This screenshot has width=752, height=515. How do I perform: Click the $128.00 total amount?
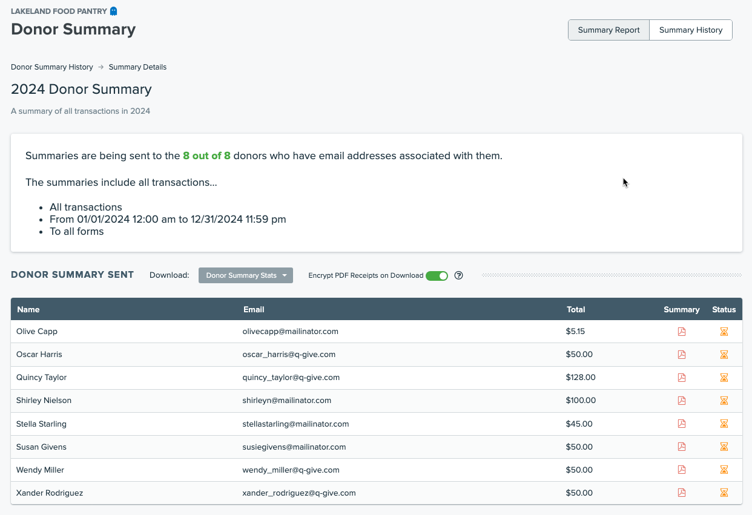(x=581, y=378)
